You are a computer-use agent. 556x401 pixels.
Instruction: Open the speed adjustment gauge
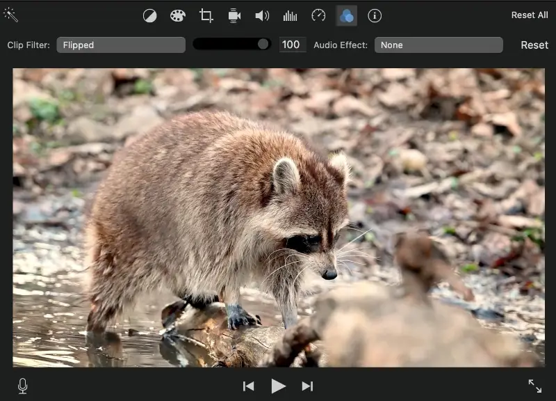[318, 15]
